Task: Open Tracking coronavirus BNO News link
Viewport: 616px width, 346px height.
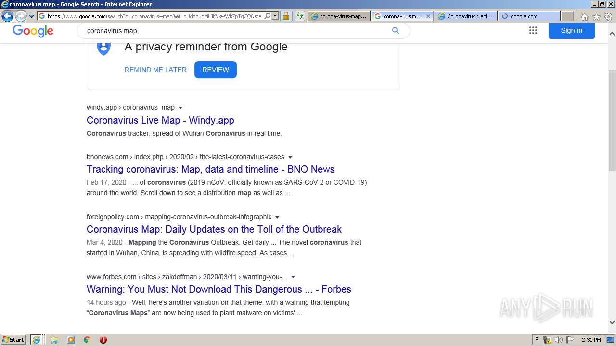Action: 210,169
